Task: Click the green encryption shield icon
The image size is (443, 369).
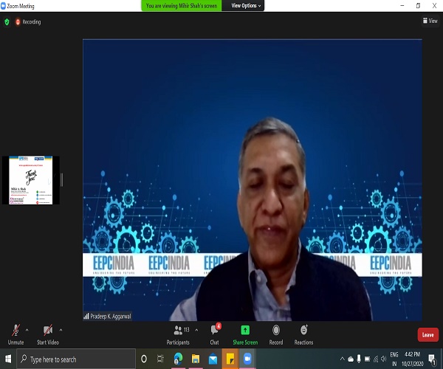Action: coord(7,21)
